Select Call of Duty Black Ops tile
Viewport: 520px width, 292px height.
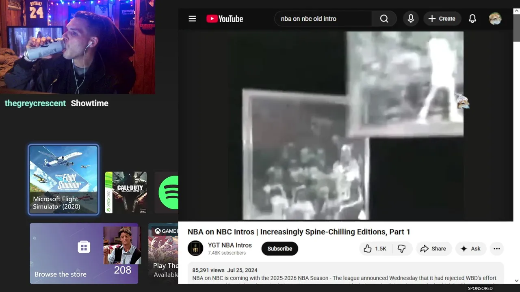(126, 192)
